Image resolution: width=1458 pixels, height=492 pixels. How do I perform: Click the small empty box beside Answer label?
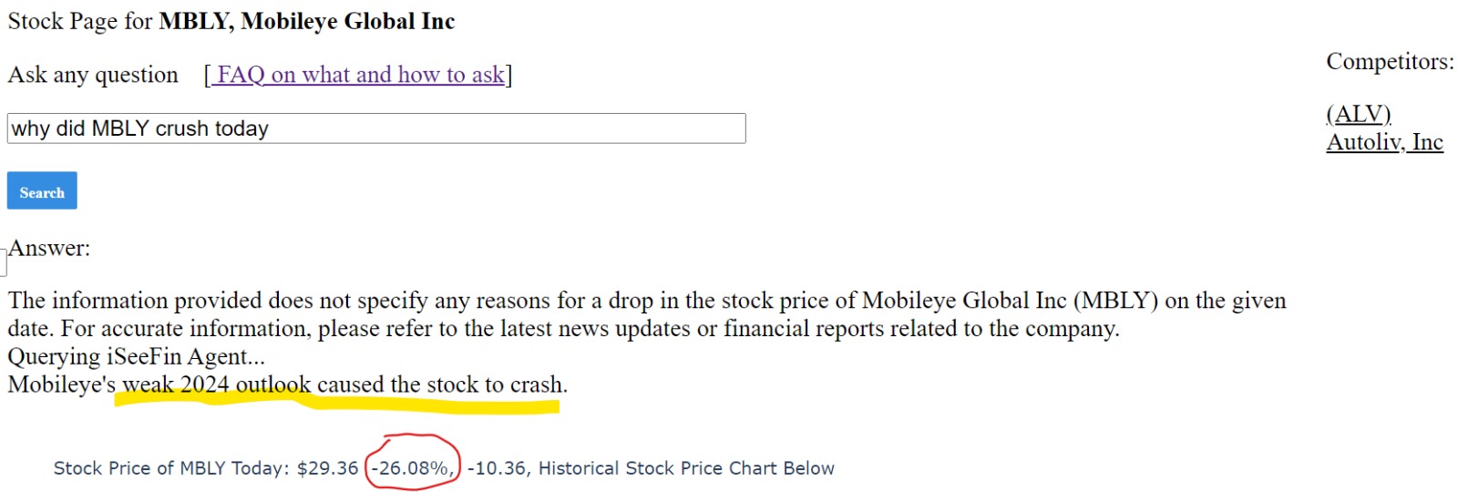[3, 262]
